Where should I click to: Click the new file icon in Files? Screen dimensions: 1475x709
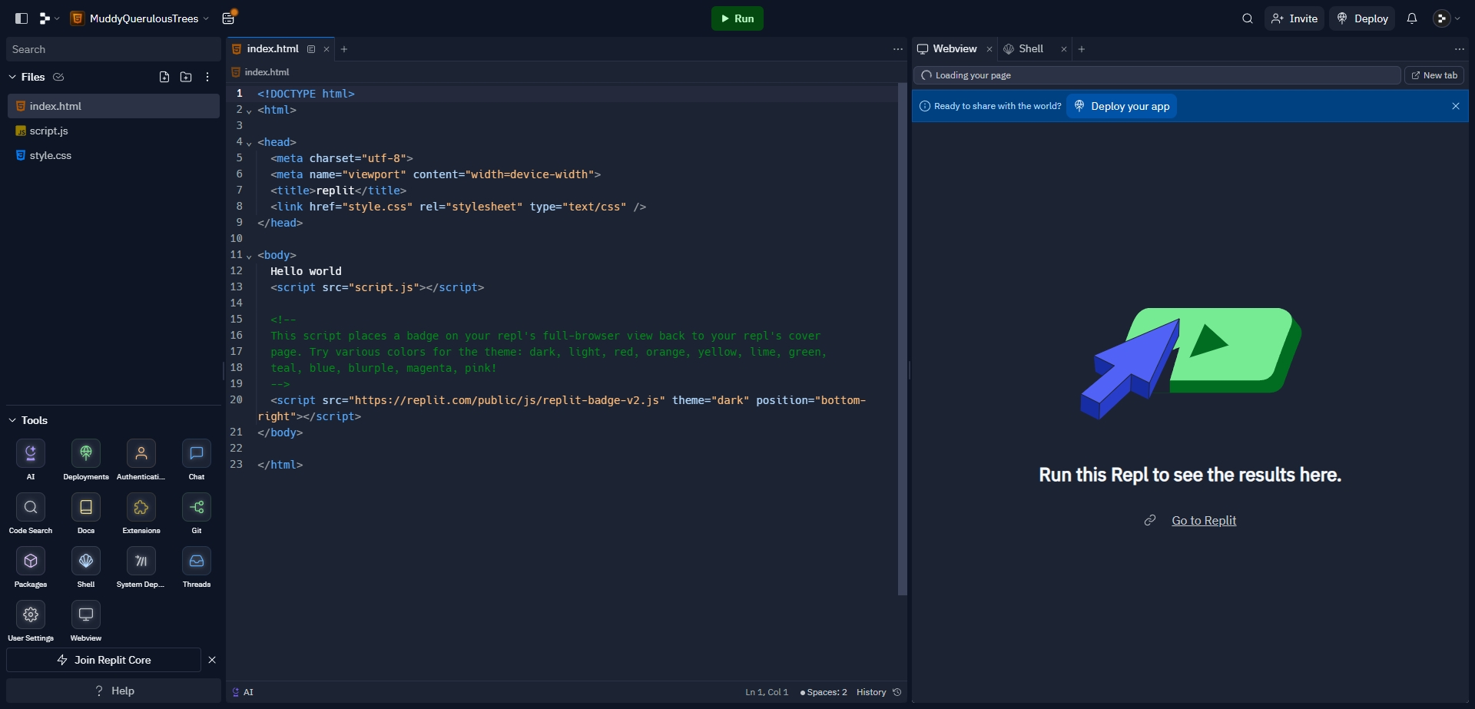point(164,77)
